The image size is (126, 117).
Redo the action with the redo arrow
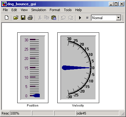pyautogui.click(x=71, y=18)
